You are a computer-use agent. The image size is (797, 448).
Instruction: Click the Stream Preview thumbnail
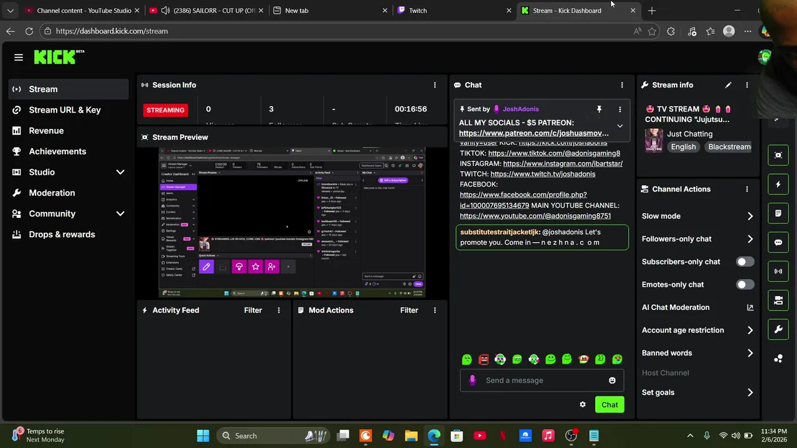(291, 223)
